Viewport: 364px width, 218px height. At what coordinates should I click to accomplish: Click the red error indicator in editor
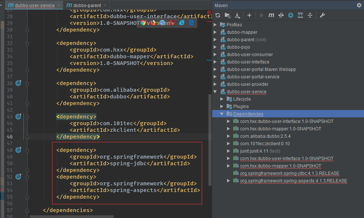[x=209, y=12]
